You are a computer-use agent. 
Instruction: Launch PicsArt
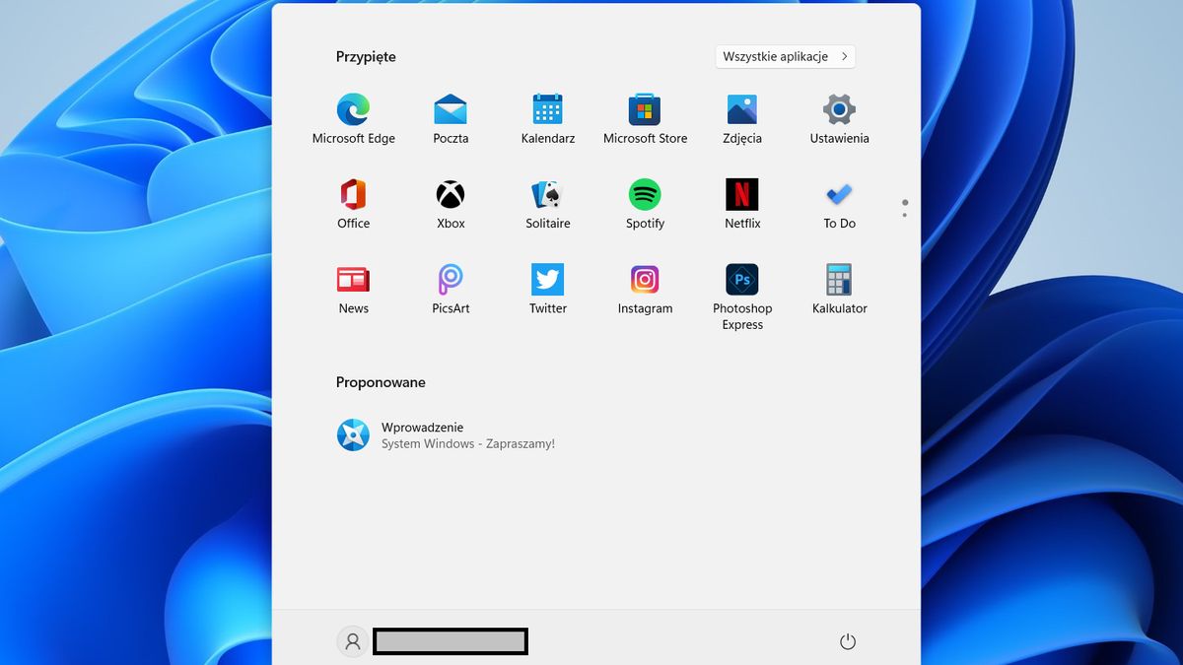[450, 281]
